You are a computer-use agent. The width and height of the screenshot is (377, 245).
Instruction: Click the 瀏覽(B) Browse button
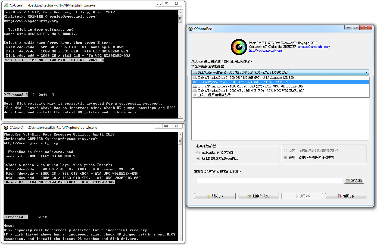click(x=354, y=181)
